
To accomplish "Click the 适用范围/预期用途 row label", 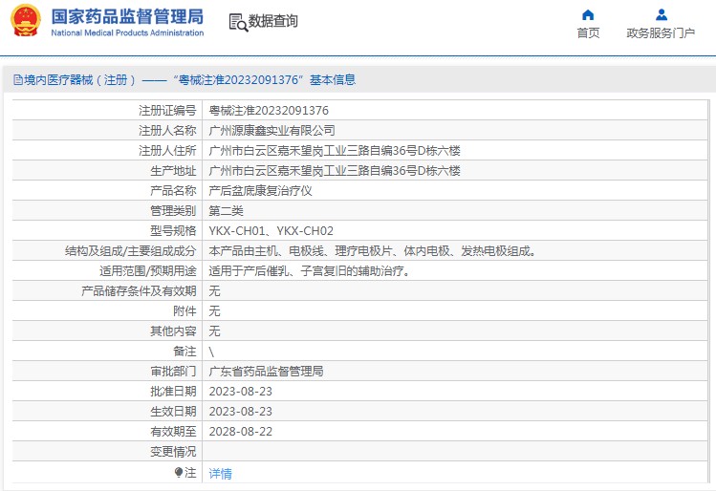I will coord(147,271).
